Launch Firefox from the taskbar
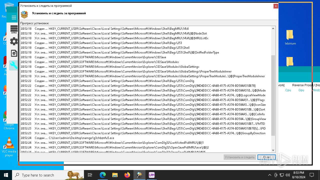 [x=127, y=175]
